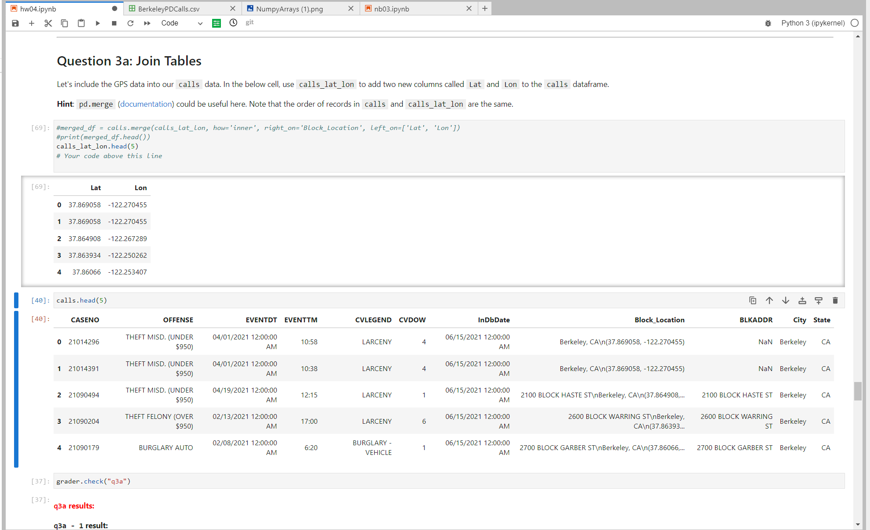Move the calls.head cell up
This screenshot has height=530, width=870.
769,300
